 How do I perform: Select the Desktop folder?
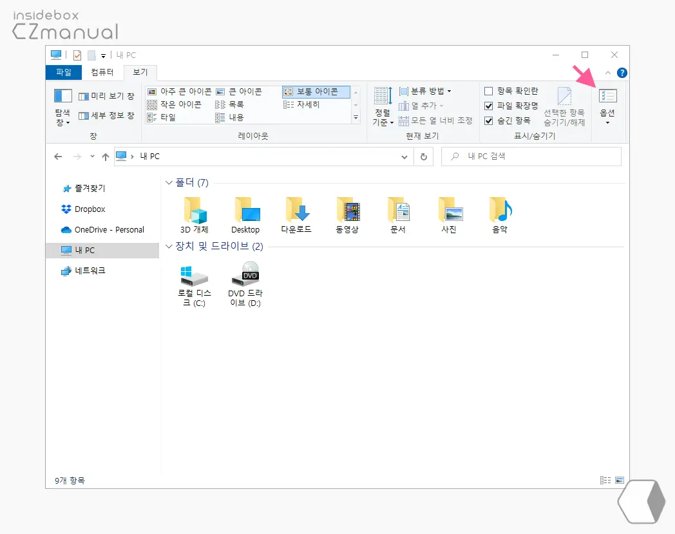(245, 215)
